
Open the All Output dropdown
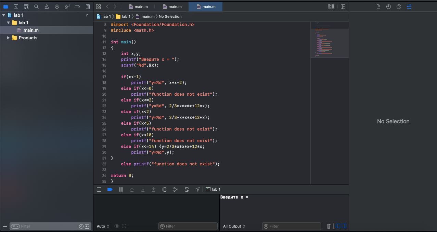pyautogui.click(x=234, y=226)
